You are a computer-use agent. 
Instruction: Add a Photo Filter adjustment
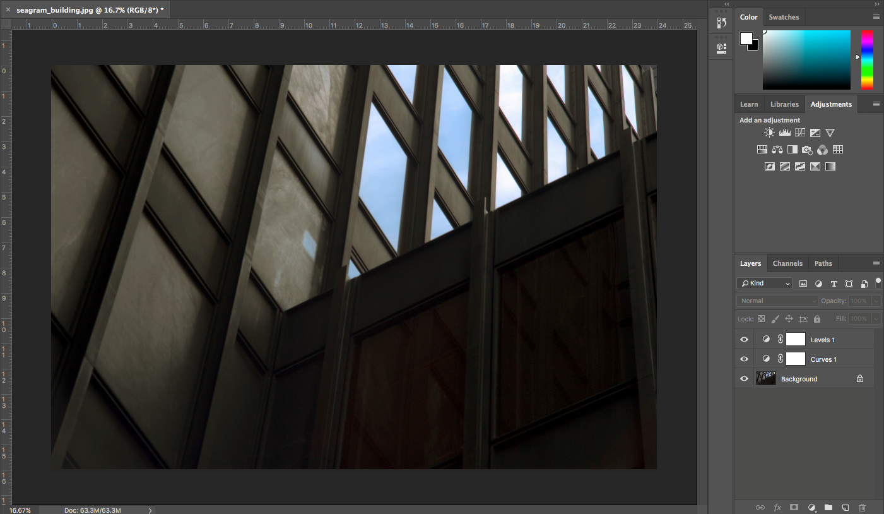(x=807, y=150)
